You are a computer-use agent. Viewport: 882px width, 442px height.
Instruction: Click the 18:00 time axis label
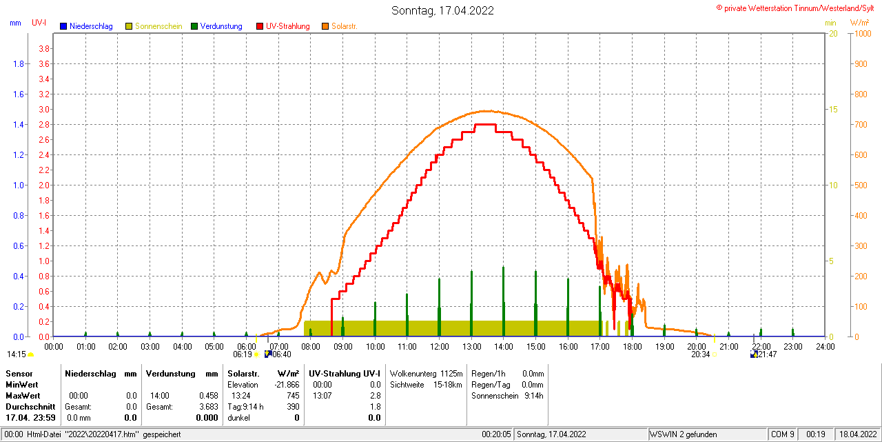pyautogui.click(x=633, y=346)
